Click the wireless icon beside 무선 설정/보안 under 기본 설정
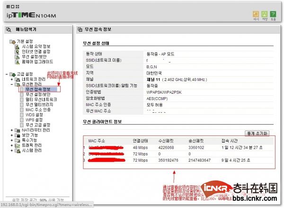284x208 pixels. pyautogui.click(x=17, y=57)
